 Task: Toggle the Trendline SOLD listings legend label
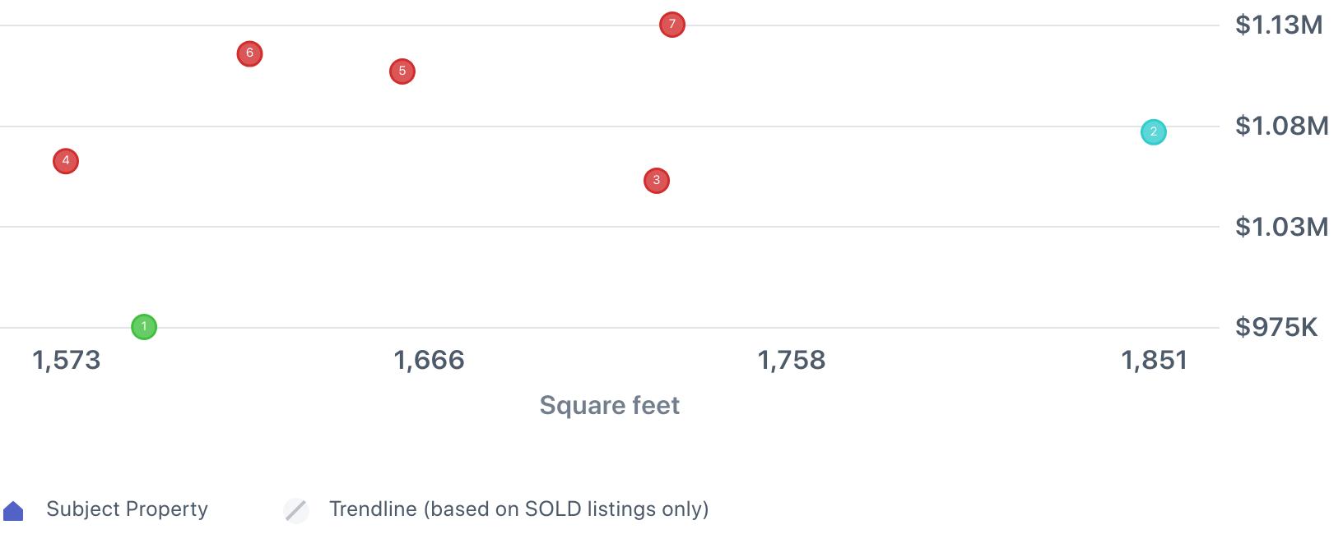pyautogui.click(x=519, y=509)
